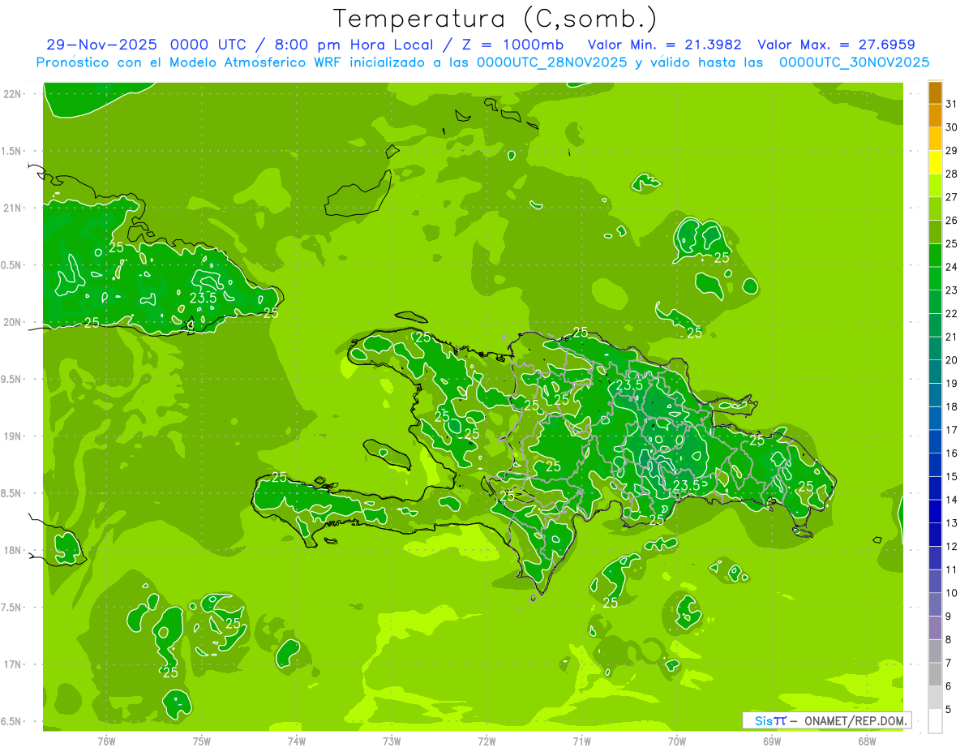The image size is (973, 752).
Task: Pick the green colorbar segment between 23 and 24
Action: click(x=935, y=279)
